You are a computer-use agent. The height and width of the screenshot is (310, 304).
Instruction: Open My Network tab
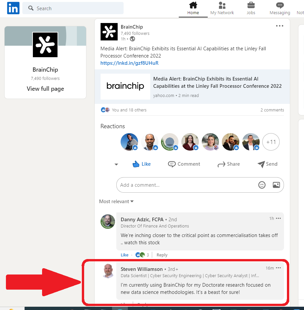tap(222, 8)
